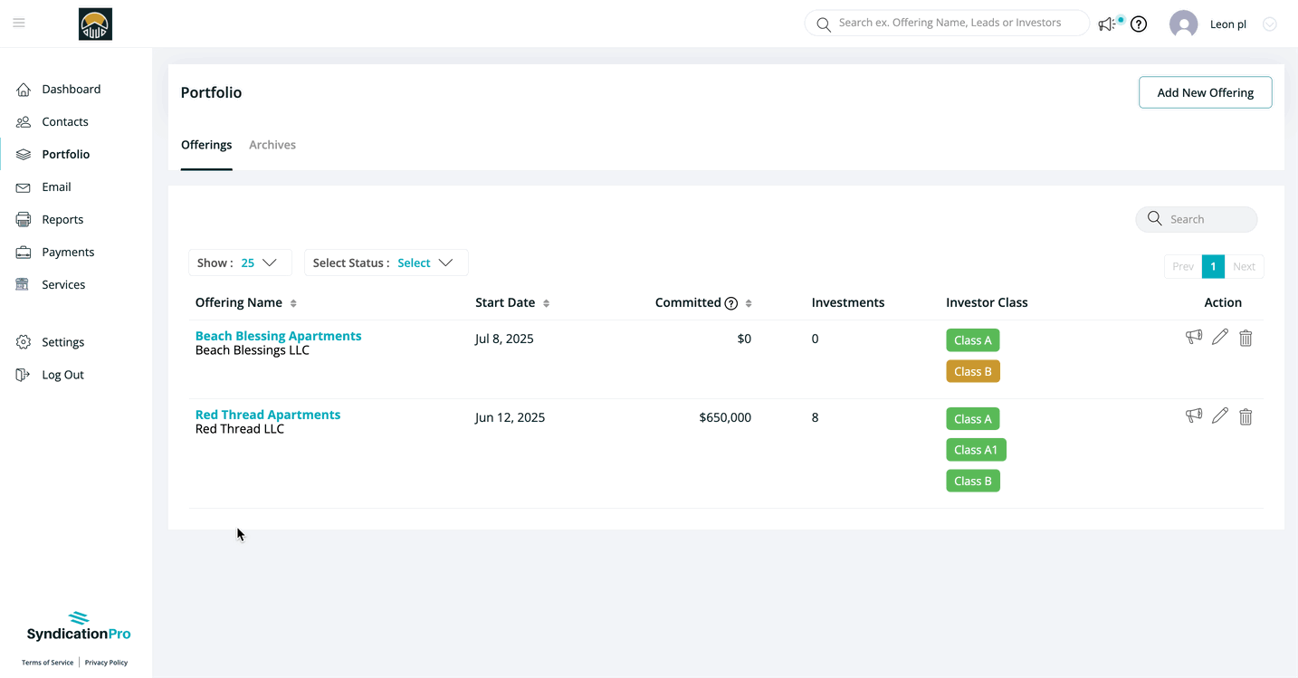
Task: Open the Show 25 dropdown
Action: tap(240, 263)
